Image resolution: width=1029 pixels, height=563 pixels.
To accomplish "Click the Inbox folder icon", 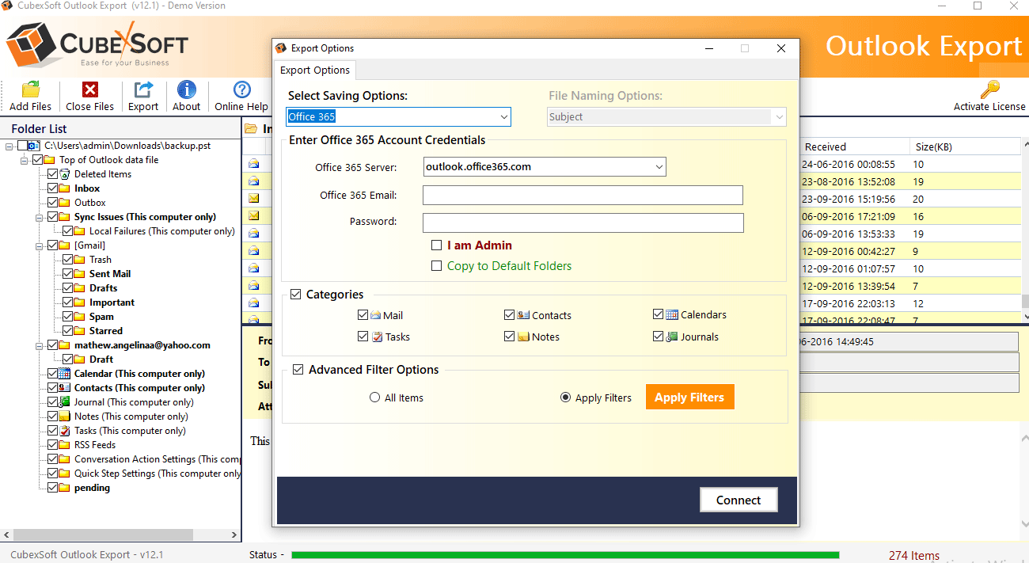I will (x=65, y=188).
